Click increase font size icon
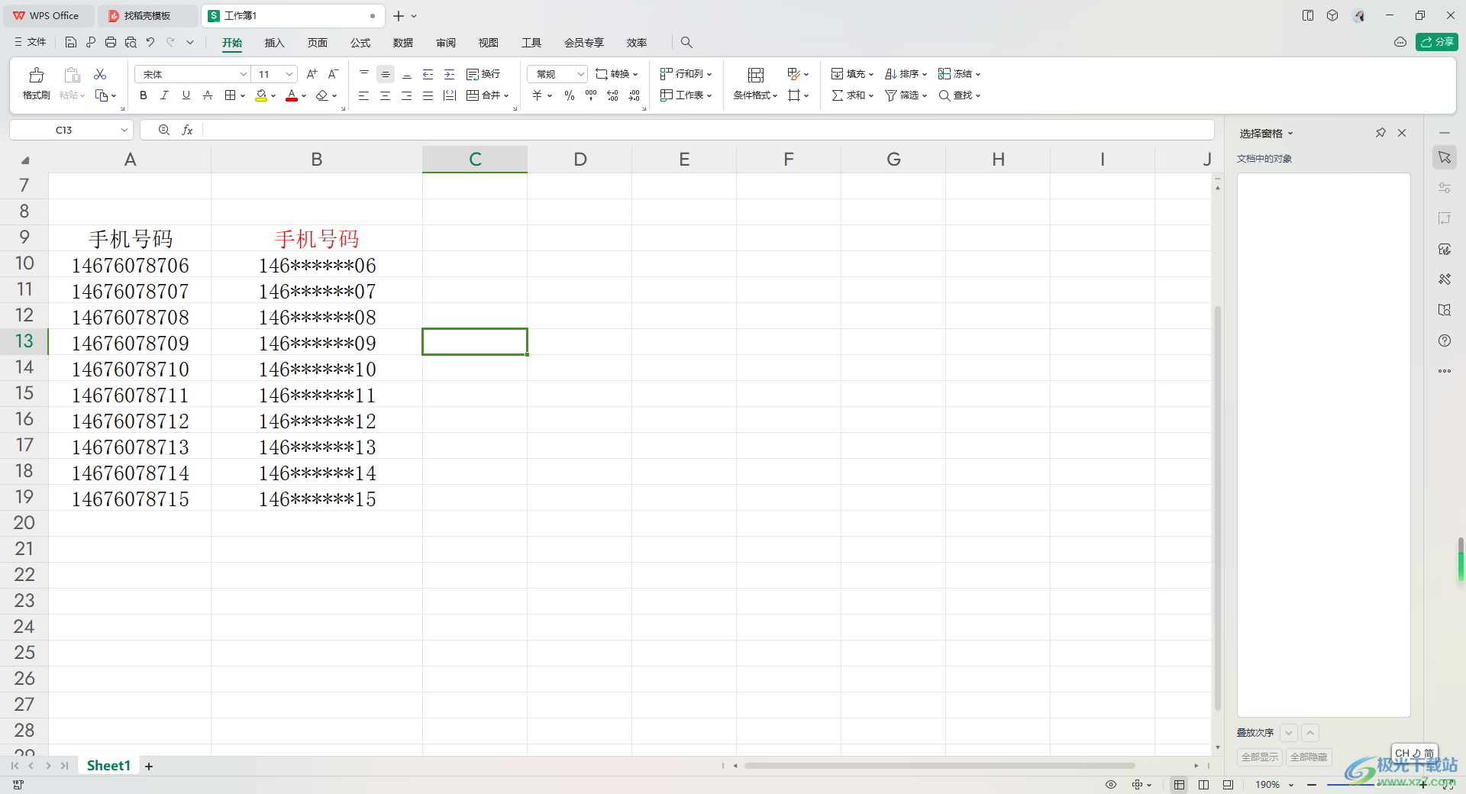The image size is (1466, 794). (312, 74)
